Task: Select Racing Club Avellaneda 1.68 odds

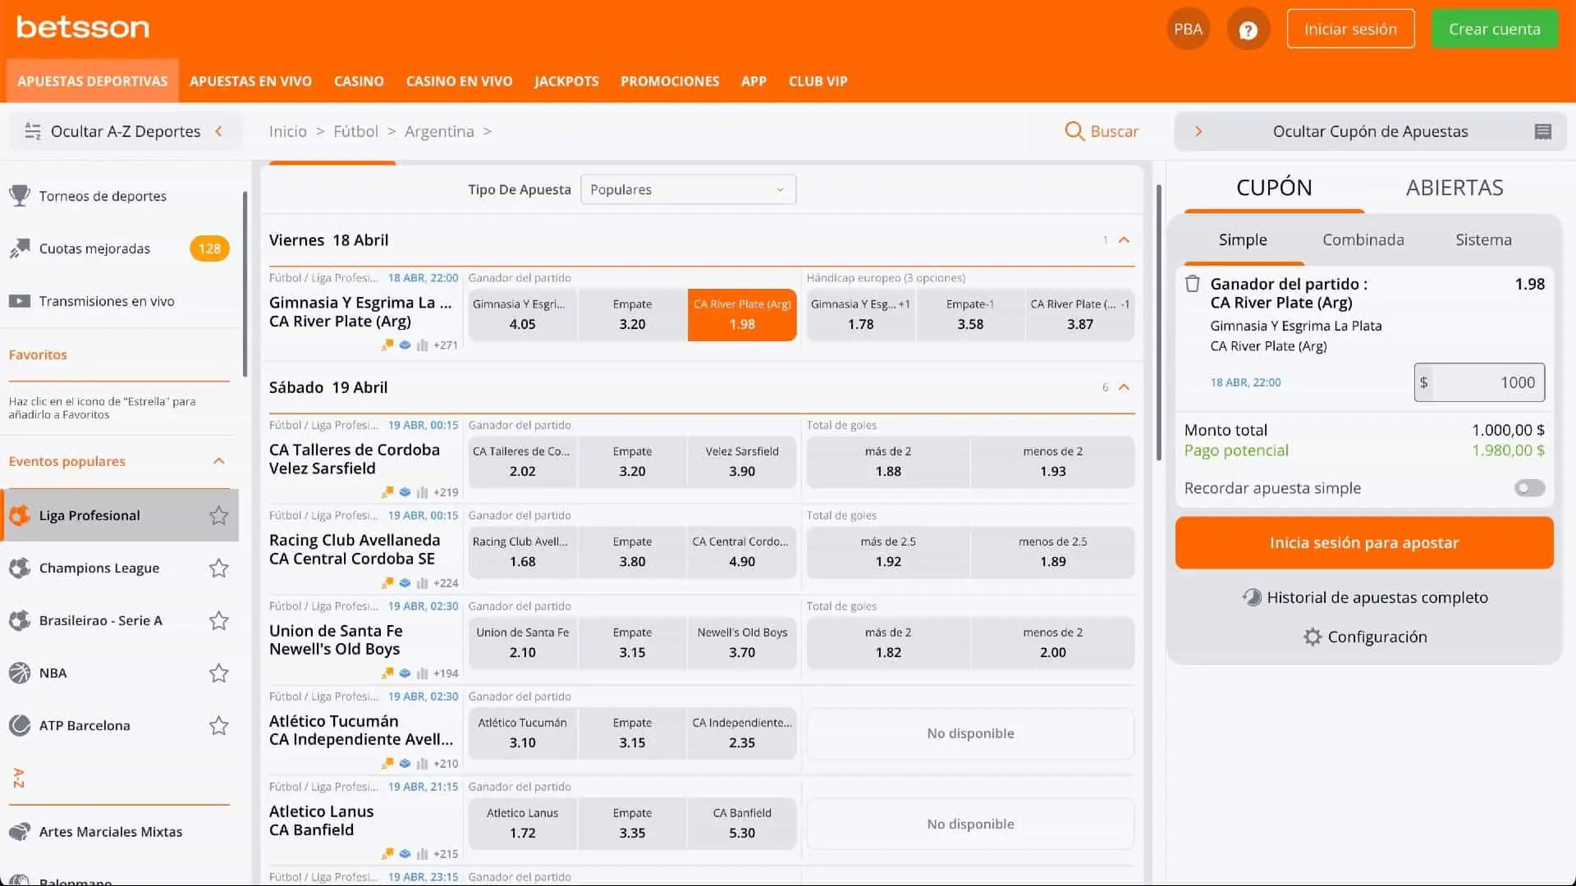Action: [522, 552]
